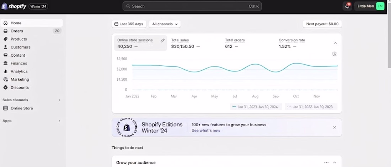The width and height of the screenshot is (391, 167).
Task: Dismiss the Shopify Editions banner
Action: [334, 127]
